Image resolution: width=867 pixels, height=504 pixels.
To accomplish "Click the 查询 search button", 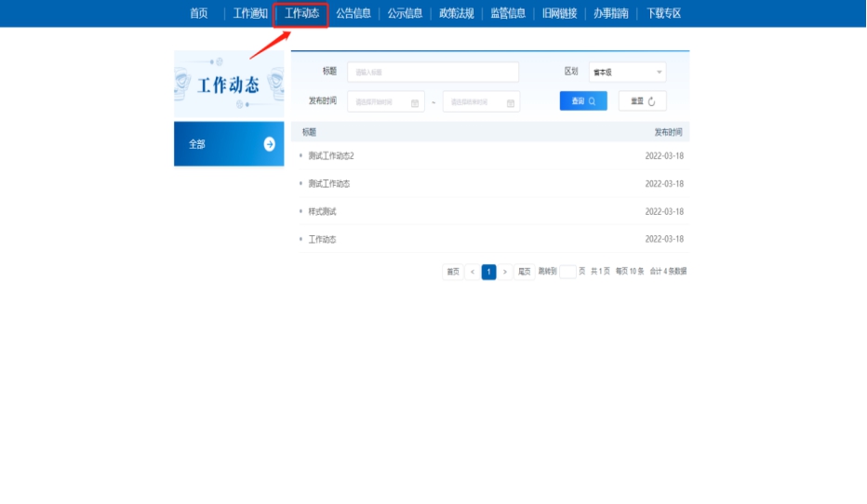I will 582,100.
